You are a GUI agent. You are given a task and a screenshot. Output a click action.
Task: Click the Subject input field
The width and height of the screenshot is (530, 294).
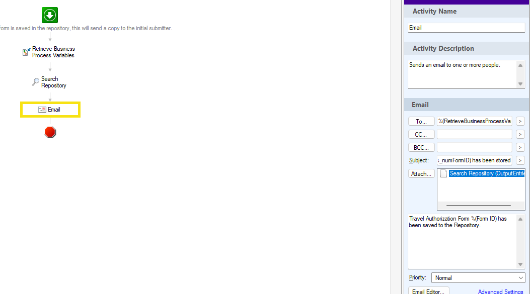tap(474, 160)
